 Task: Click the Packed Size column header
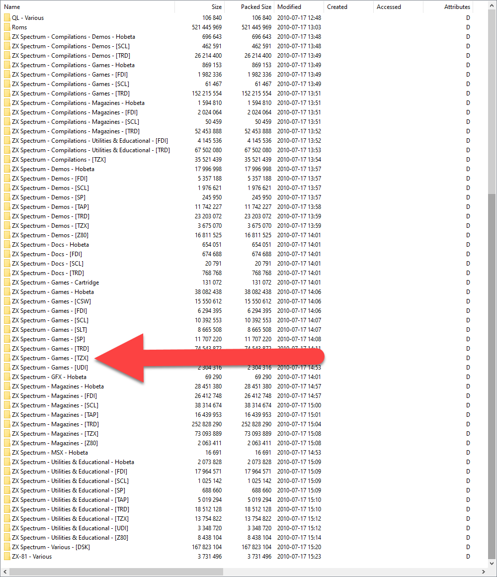click(249, 7)
